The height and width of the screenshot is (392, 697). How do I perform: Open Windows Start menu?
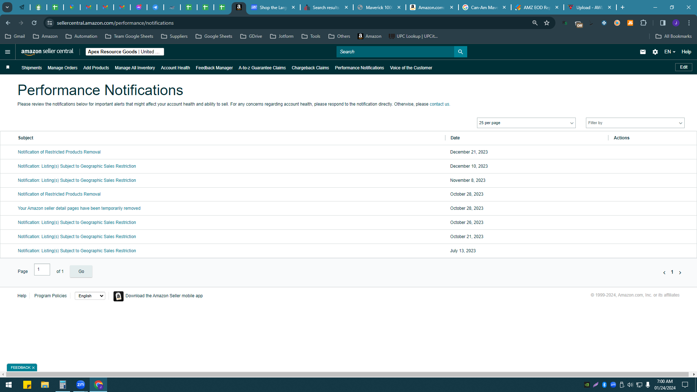[x=9, y=385]
